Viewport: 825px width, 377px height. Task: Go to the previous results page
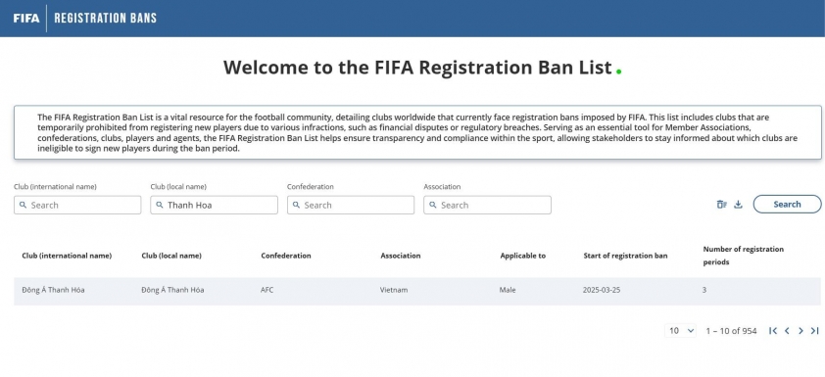click(x=787, y=331)
